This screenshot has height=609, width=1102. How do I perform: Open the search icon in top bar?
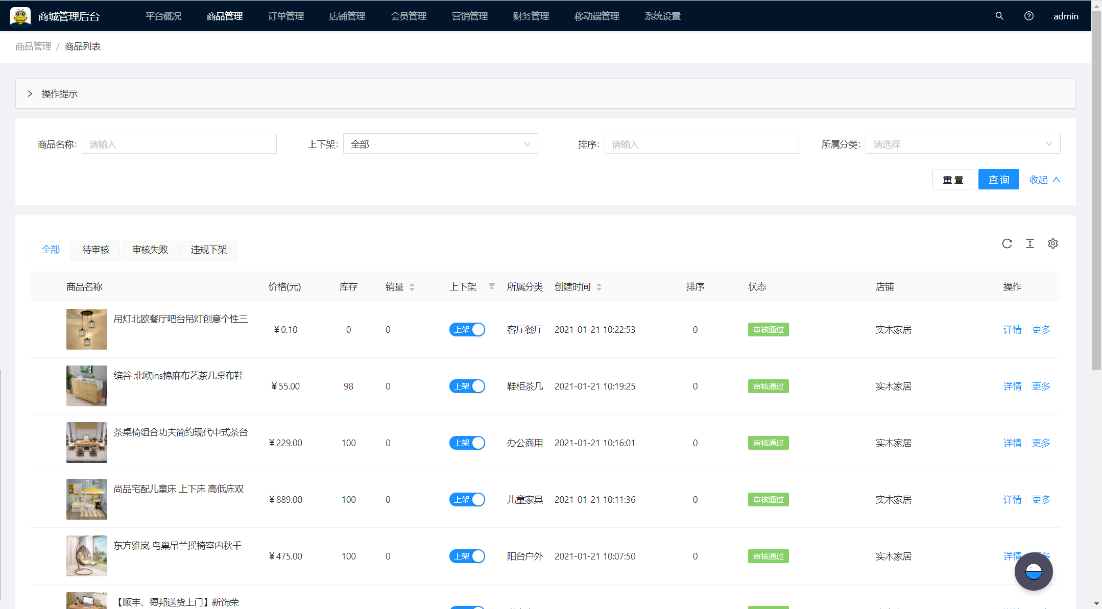click(x=999, y=16)
